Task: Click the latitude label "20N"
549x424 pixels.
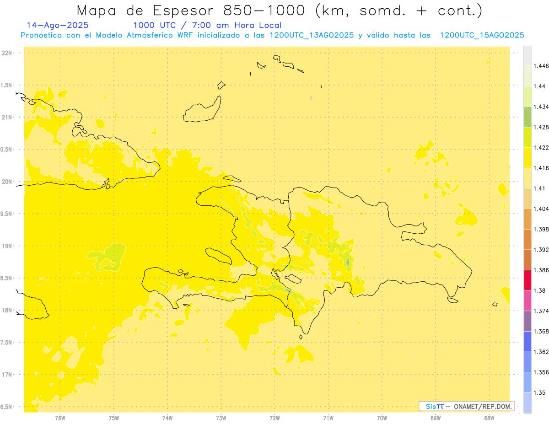Action: (x=6, y=182)
